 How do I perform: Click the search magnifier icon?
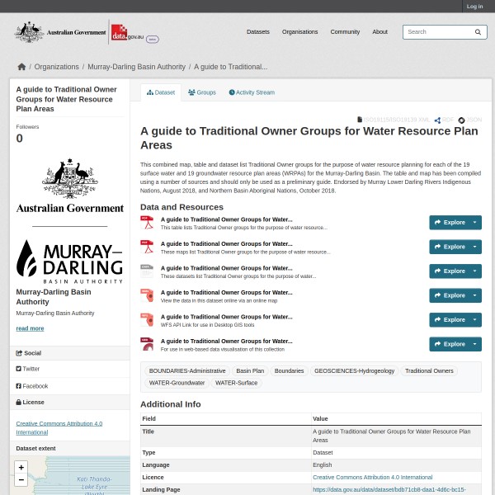[x=478, y=32]
